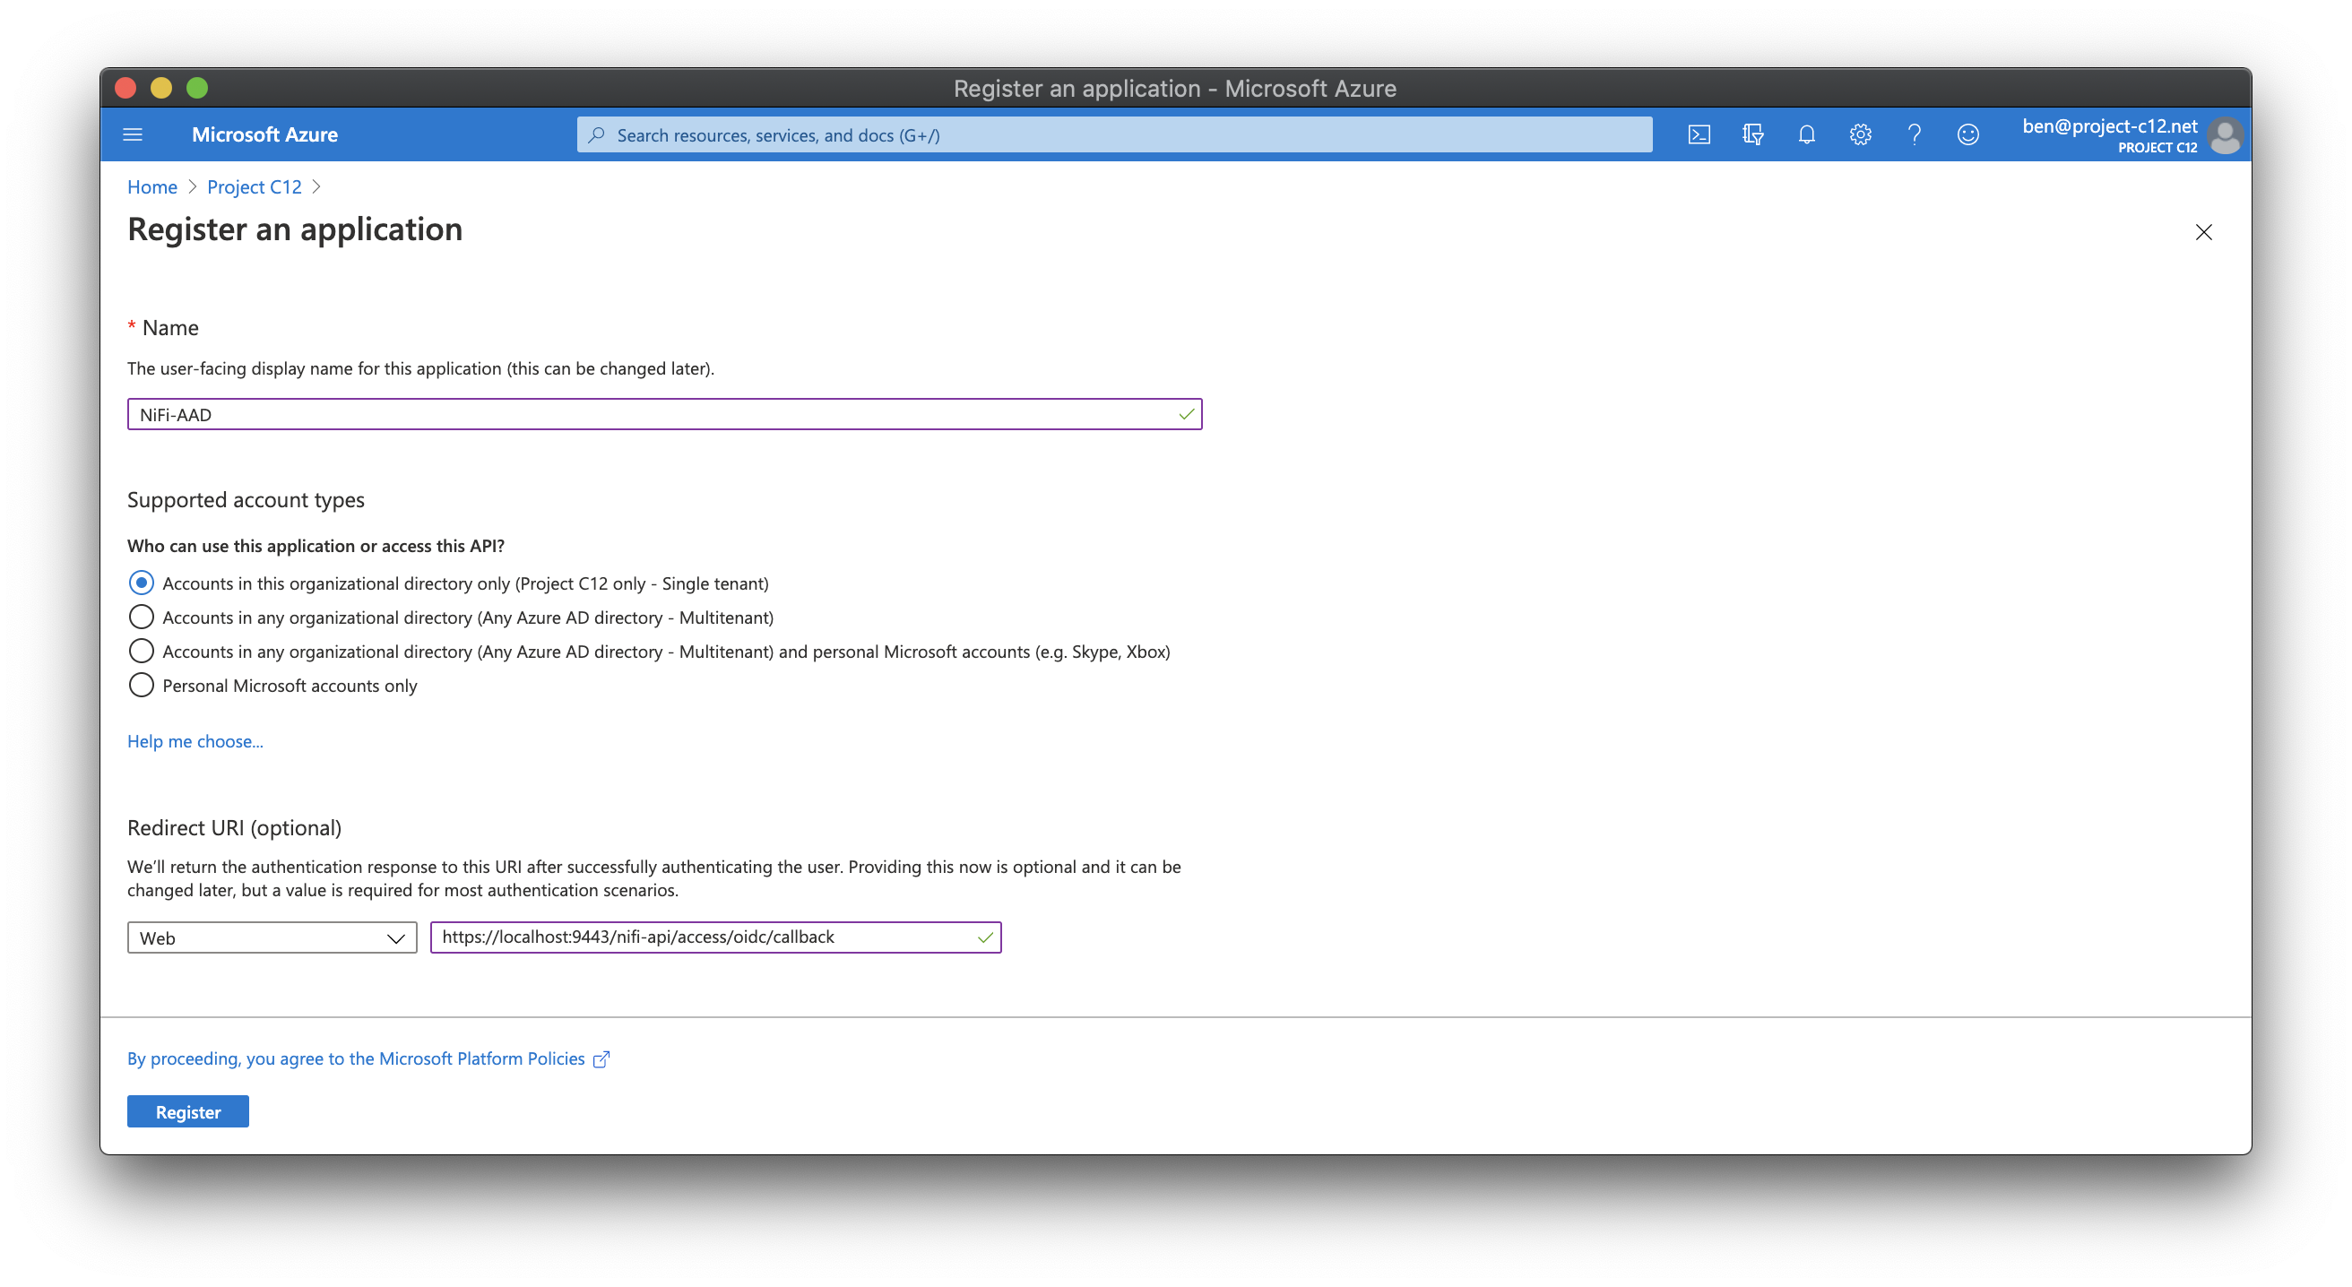Open Help me choose link
Viewport: 2352px width, 1287px height.
[x=195, y=740]
